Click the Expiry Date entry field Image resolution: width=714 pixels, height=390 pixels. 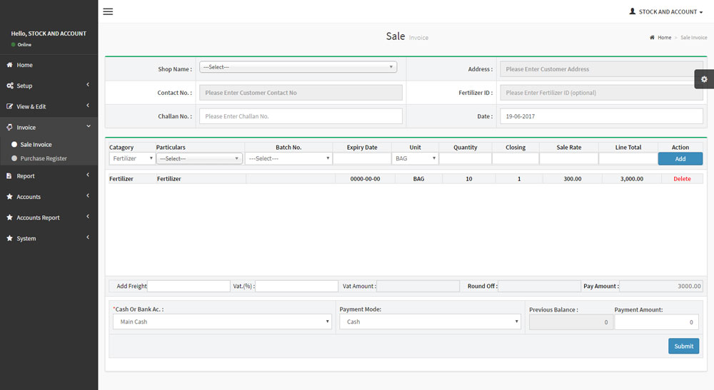click(x=362, y=158)
